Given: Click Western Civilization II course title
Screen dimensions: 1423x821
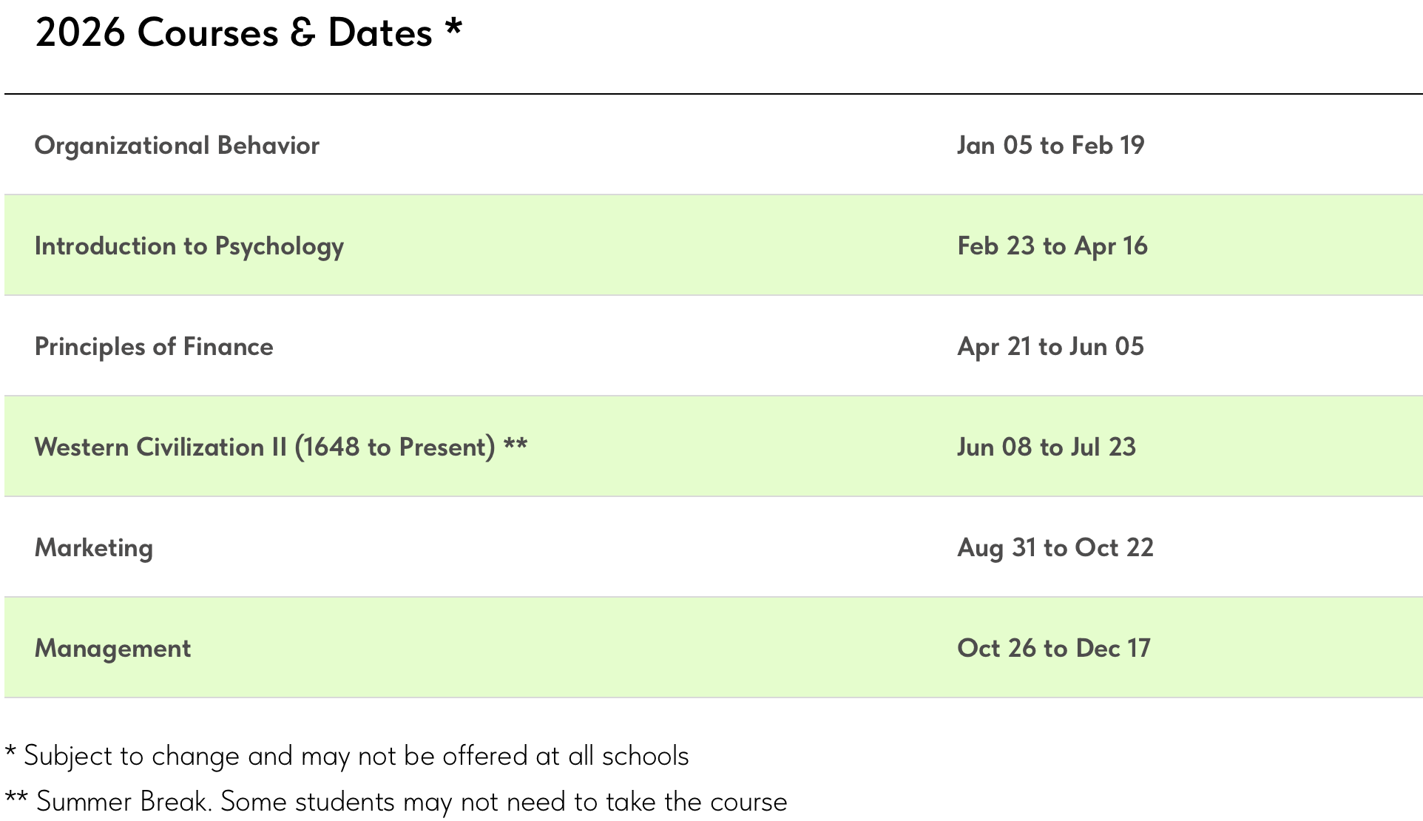Looking at the screenshot, I should point(264,447).
